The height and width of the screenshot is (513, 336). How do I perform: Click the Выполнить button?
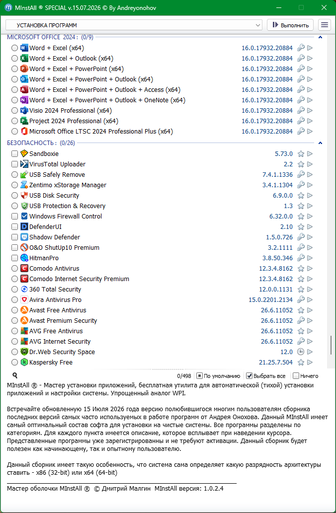[x=290, y=25]
